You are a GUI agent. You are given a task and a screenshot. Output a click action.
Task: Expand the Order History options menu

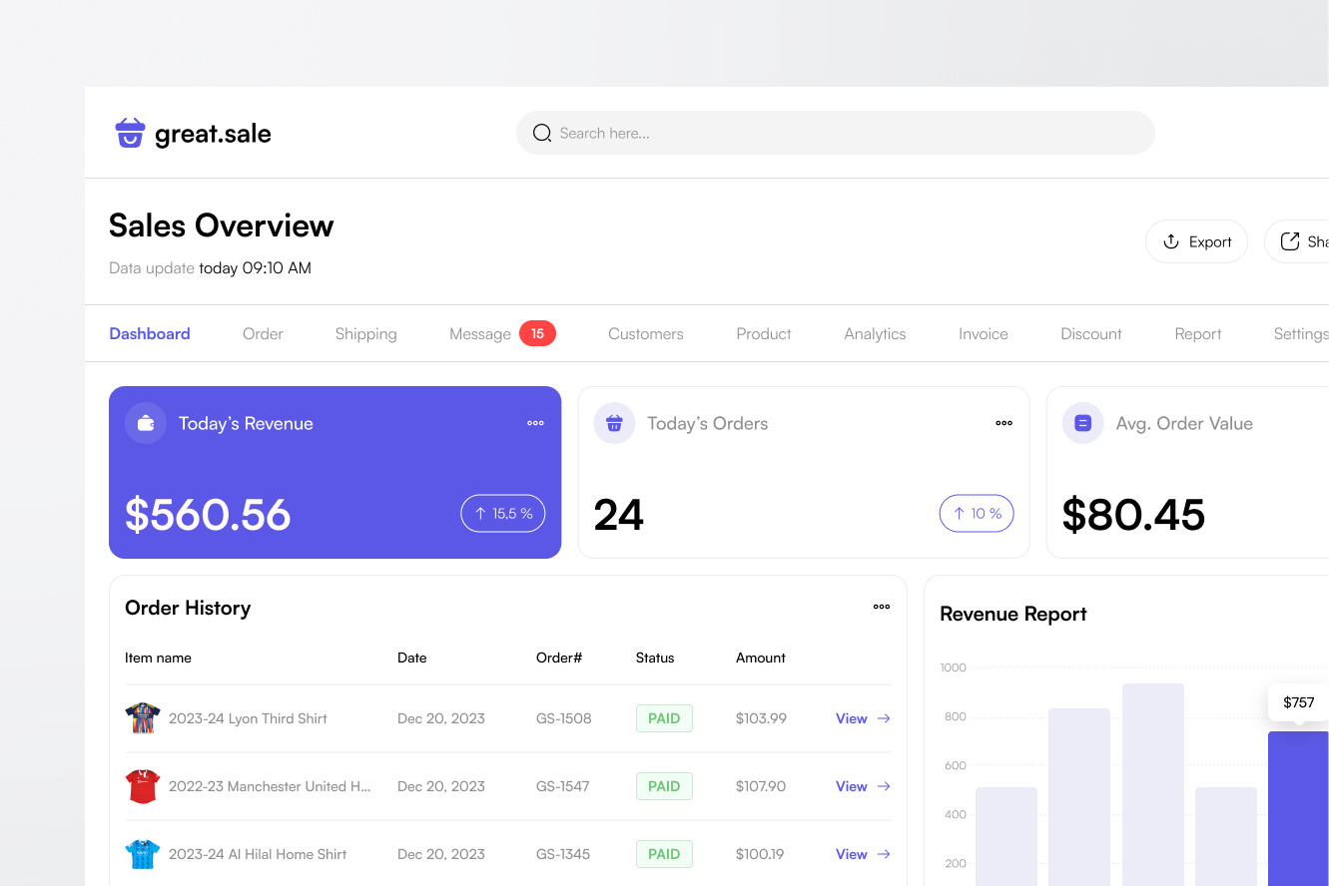[881, 606]
